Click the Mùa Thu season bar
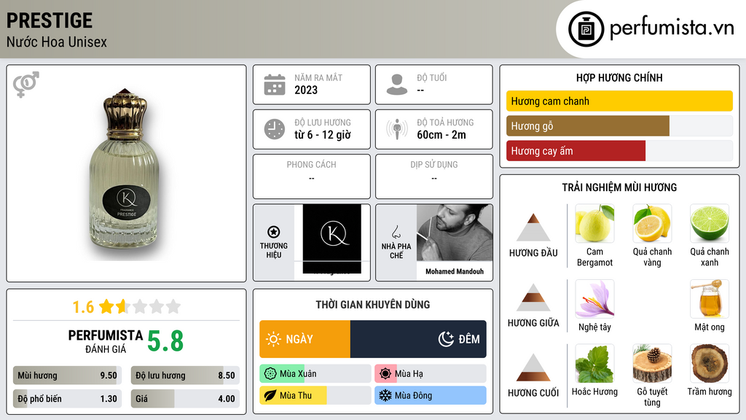 (x=315, y=395)
